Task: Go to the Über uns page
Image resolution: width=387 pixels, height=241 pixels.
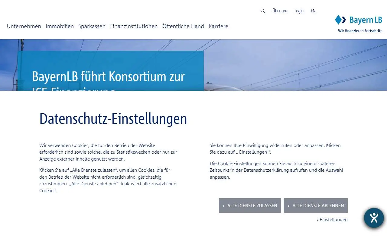Action: [x=280, y=11]
